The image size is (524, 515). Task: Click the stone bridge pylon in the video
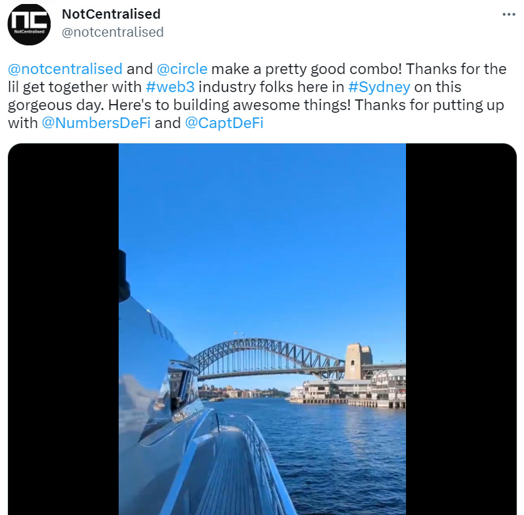pos(358,361)
